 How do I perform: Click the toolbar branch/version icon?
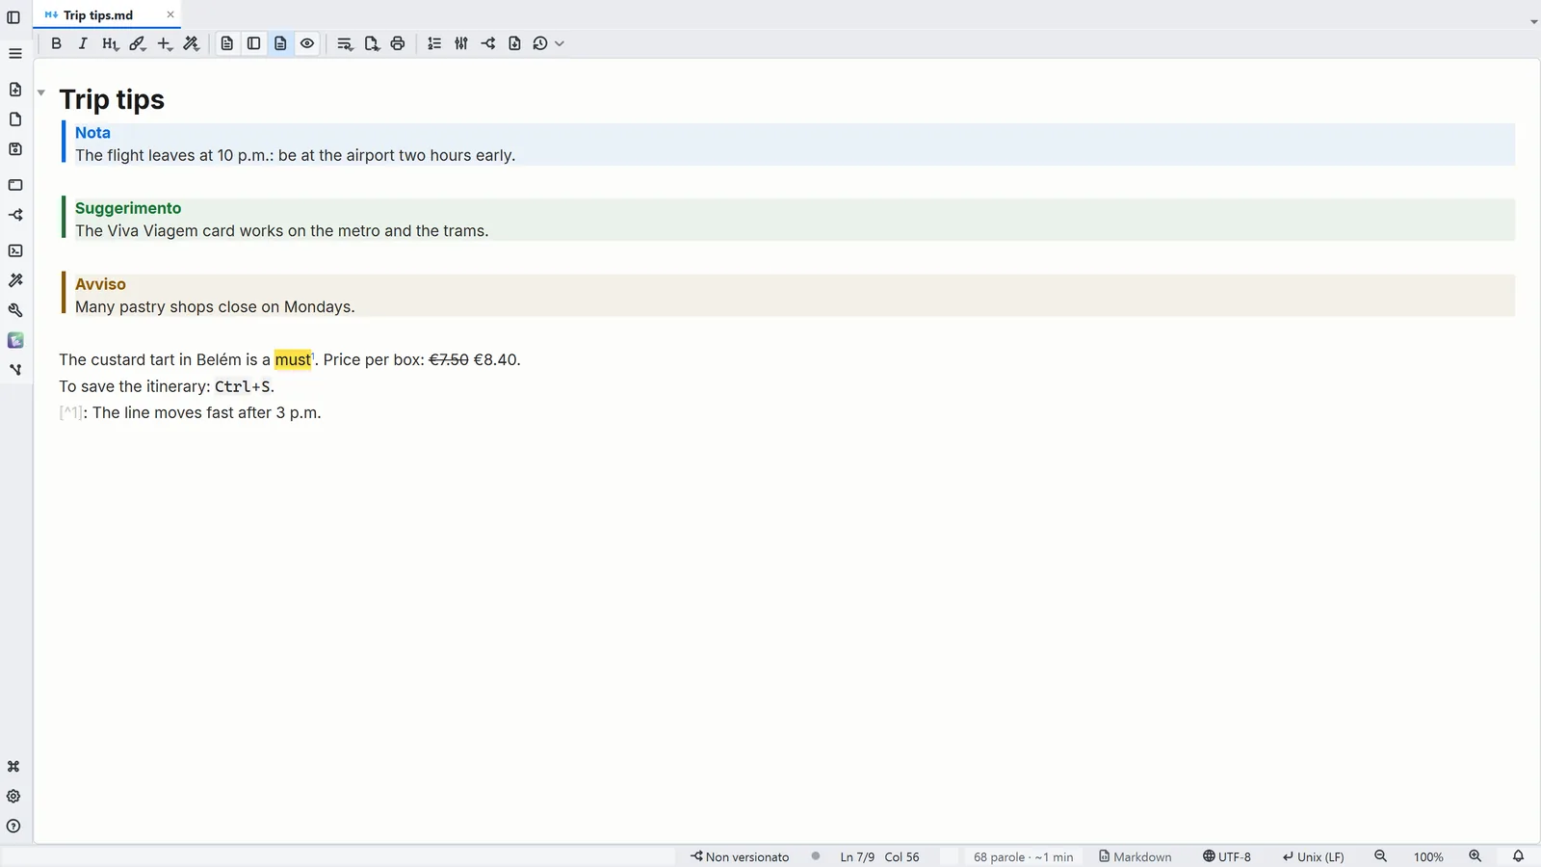488,43
